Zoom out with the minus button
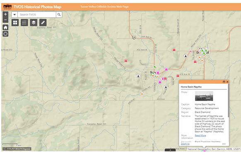241x155 pixels. click(5, 20)
